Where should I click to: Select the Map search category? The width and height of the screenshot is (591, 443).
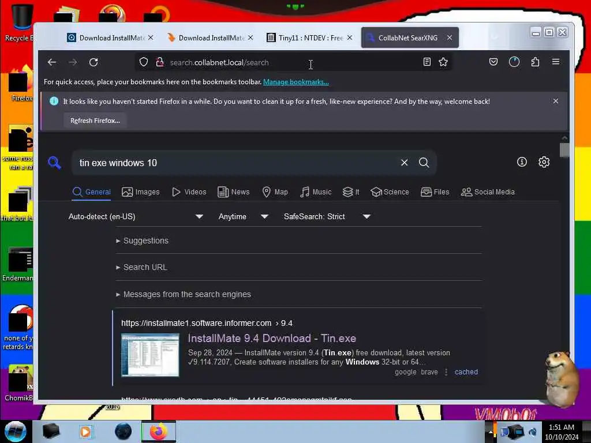pos(275,192)
